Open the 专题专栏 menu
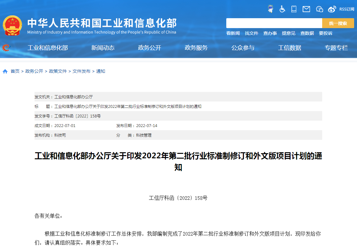The width and height of the screenshot is (357, 248). [x=336, y=48]
